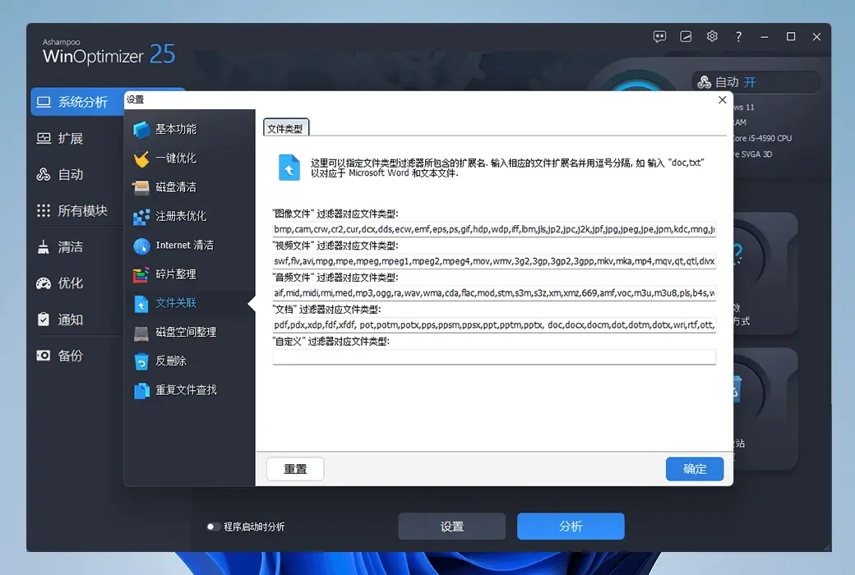Image resolution: width=855 pixels, height=575 pixels.
Task: Open the 扩展 section label
Action: [x=71, y=139]
